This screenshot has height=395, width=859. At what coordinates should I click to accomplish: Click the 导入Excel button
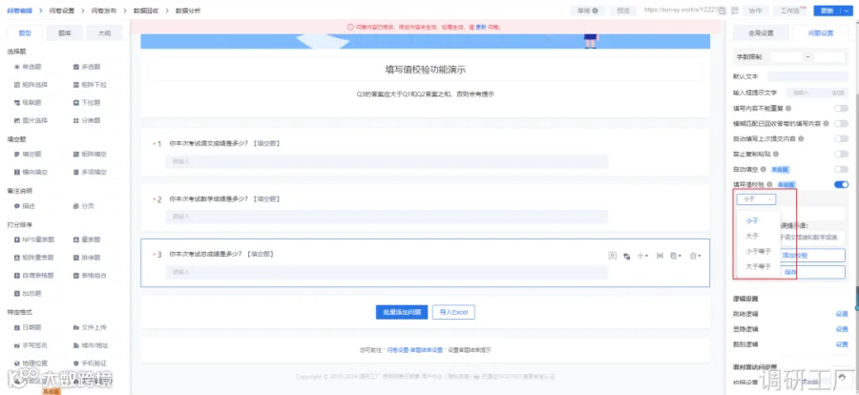point(453,312)
